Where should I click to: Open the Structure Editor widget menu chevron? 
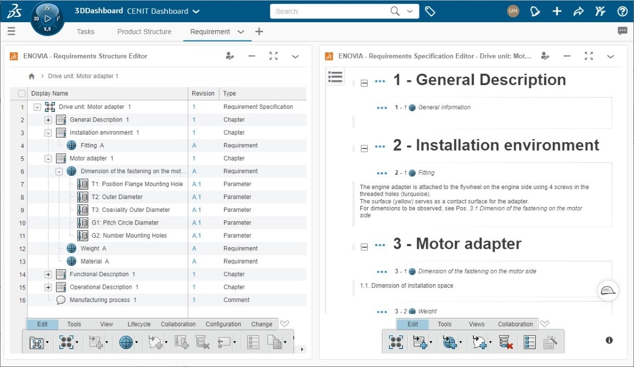click(x=295, y=56)
